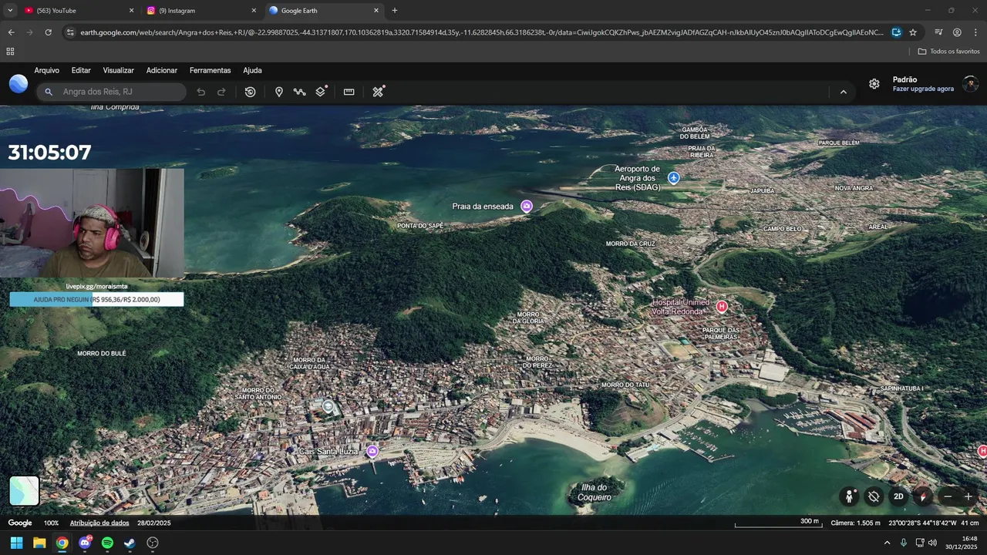Open the Chrome apps grid icon

click(x=10, y=52)
